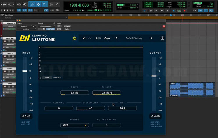The width and height of the screenshot is (218, 138).
Task: Click the fast forward button
Action: point(162,10)
